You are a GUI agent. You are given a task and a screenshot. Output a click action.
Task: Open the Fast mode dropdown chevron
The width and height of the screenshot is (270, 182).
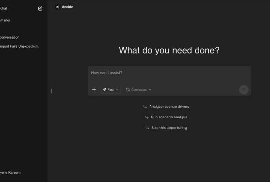coord(117,90)
